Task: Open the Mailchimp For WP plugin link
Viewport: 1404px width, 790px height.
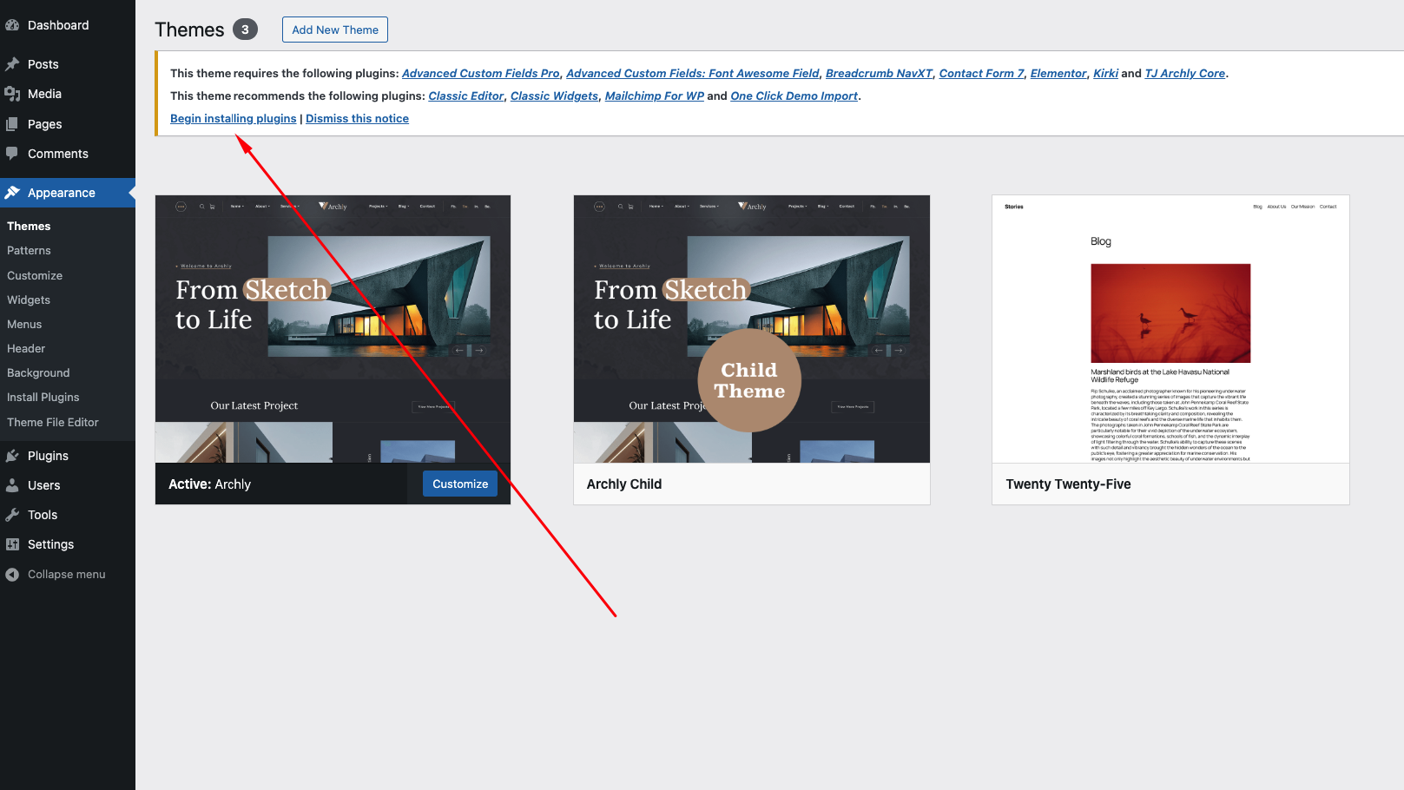Action: [655, 95]
